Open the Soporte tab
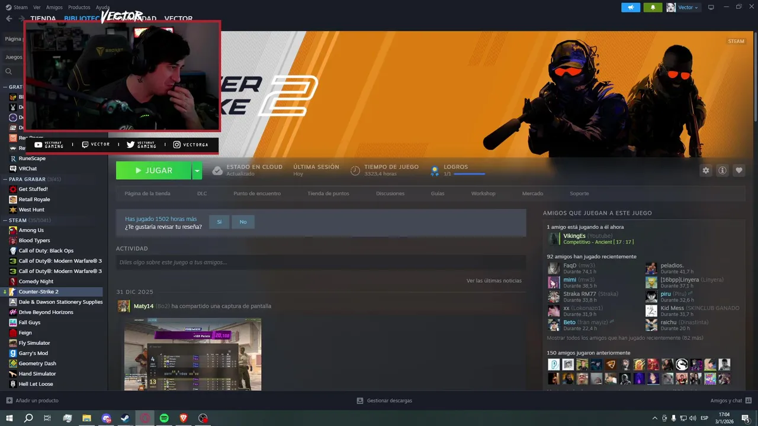The width and height of the screenshot is (758, 426). coord(579,193)
